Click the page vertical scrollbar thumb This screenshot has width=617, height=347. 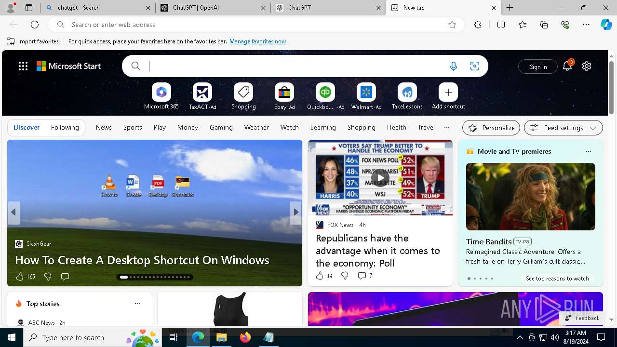click(x=611, y=88)
